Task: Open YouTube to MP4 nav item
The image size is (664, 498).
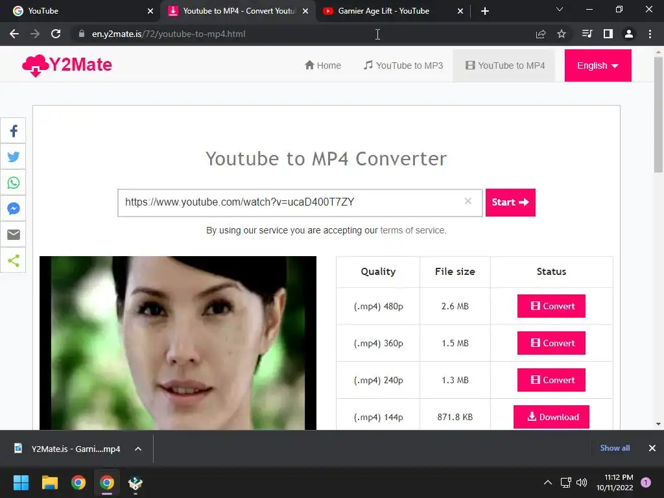Action: coord(504,65)
